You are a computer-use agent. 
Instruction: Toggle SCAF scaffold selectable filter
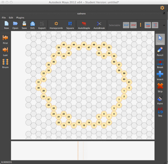[126, 25]
